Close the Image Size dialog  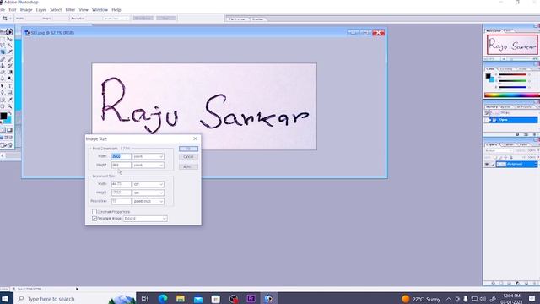point(195,138)
